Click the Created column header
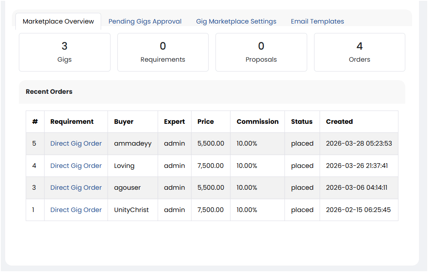Image resolution: width=428 pixels, height=272 pixels. pyautogui.click(x=339, y=122)
